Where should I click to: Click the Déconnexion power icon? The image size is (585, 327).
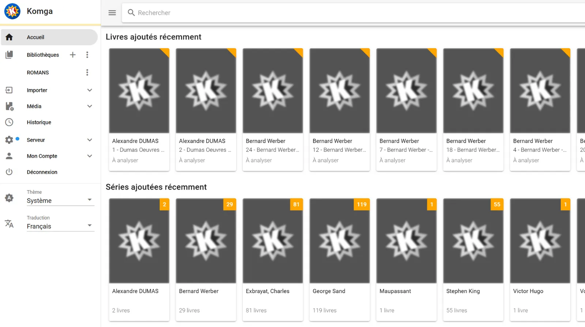9,172
